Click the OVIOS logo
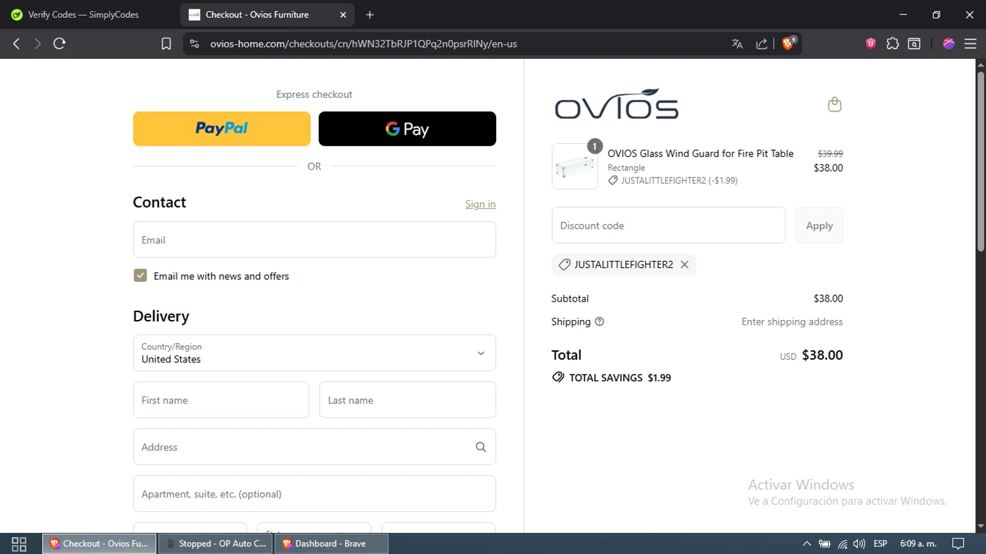The width and height of the screenshot is (986, 554). click(x=617, y=104)
